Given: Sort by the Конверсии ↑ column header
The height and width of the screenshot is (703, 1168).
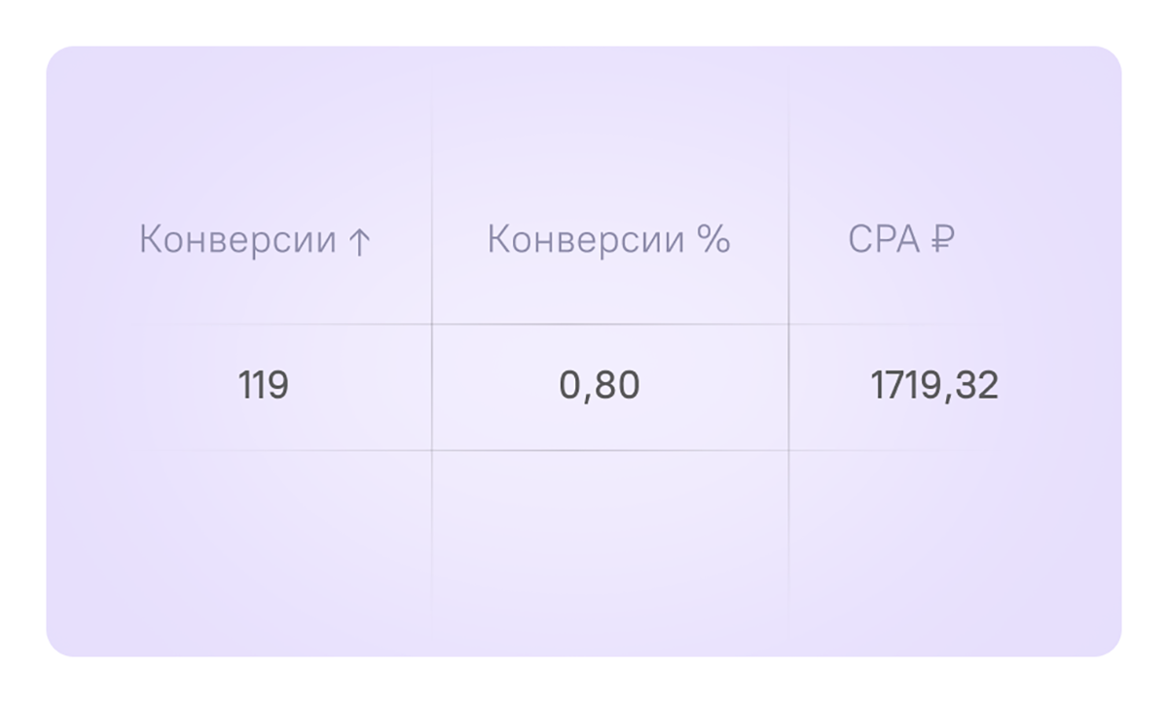Looking at the screenshot, I should pos(255,239).
